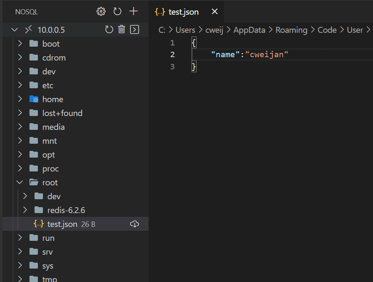
Task: Click the home folder icon
Action: pyautogui.click(x=34, y=99)
